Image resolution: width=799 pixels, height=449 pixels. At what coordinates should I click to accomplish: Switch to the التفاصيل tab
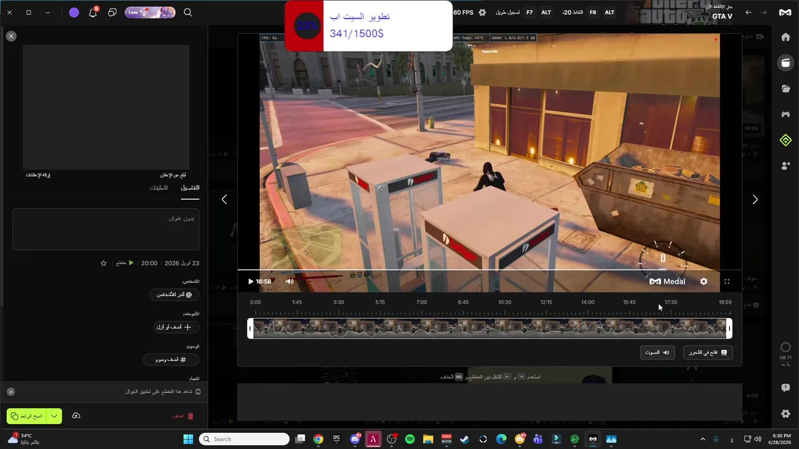pos(190,188)
